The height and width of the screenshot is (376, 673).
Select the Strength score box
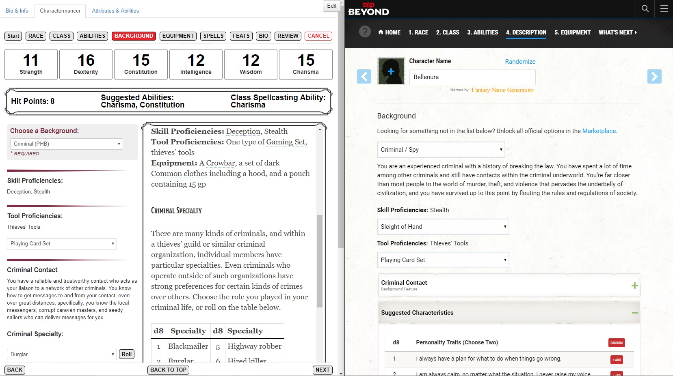point(31,64)
